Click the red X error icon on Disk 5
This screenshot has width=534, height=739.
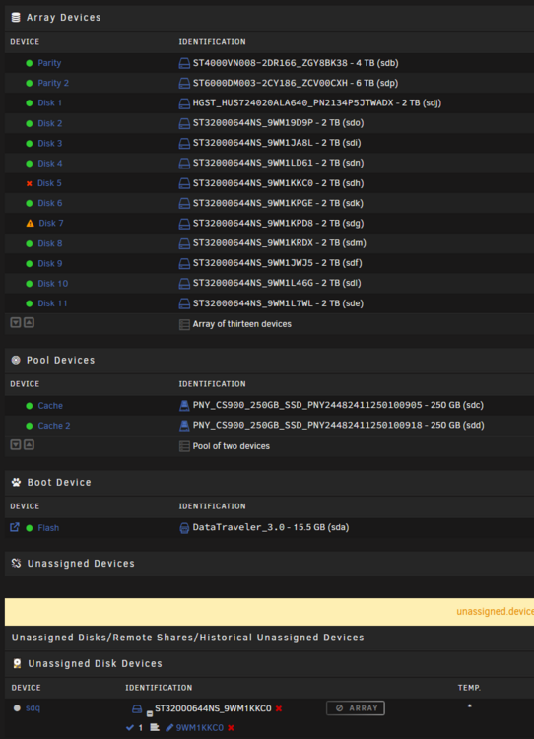pyautogui.click(x=30, y=183)
